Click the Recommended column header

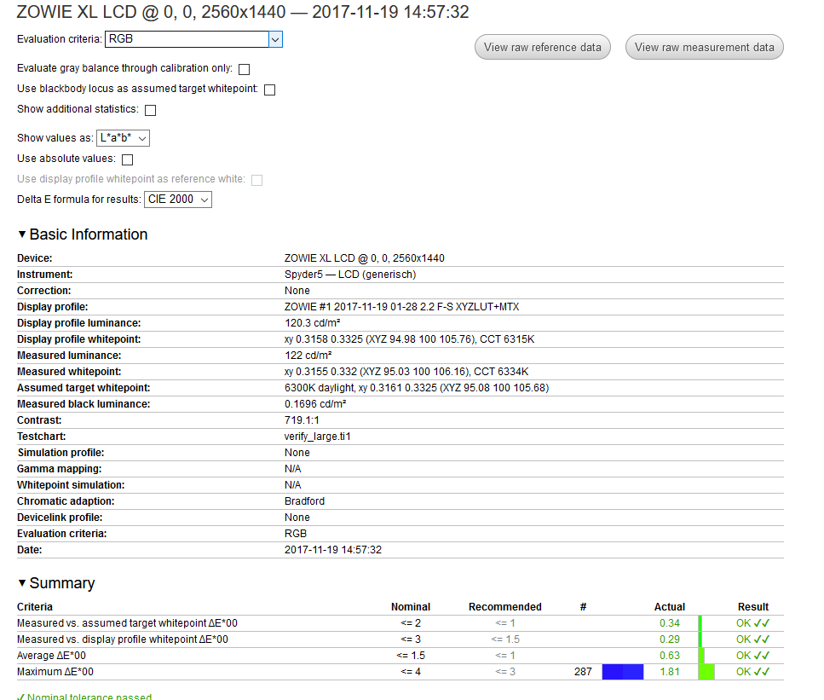tap(504, 607)
